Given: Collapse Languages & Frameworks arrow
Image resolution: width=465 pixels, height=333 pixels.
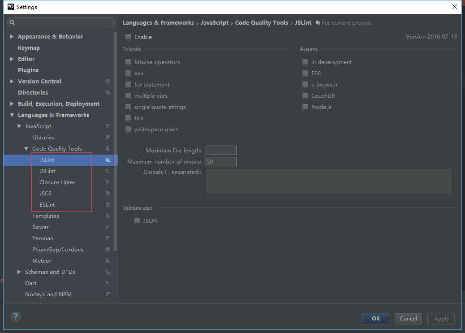Looking at the screenshot, I should (12, 115).
